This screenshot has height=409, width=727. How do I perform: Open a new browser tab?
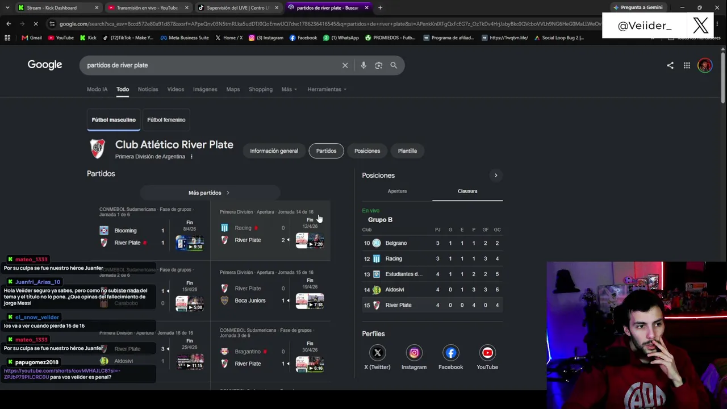coord(380,8)
